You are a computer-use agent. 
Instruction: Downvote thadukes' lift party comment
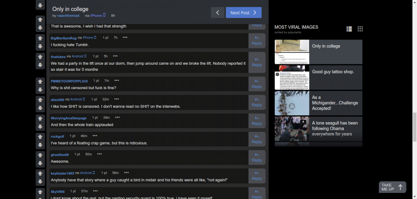[40, 65]
